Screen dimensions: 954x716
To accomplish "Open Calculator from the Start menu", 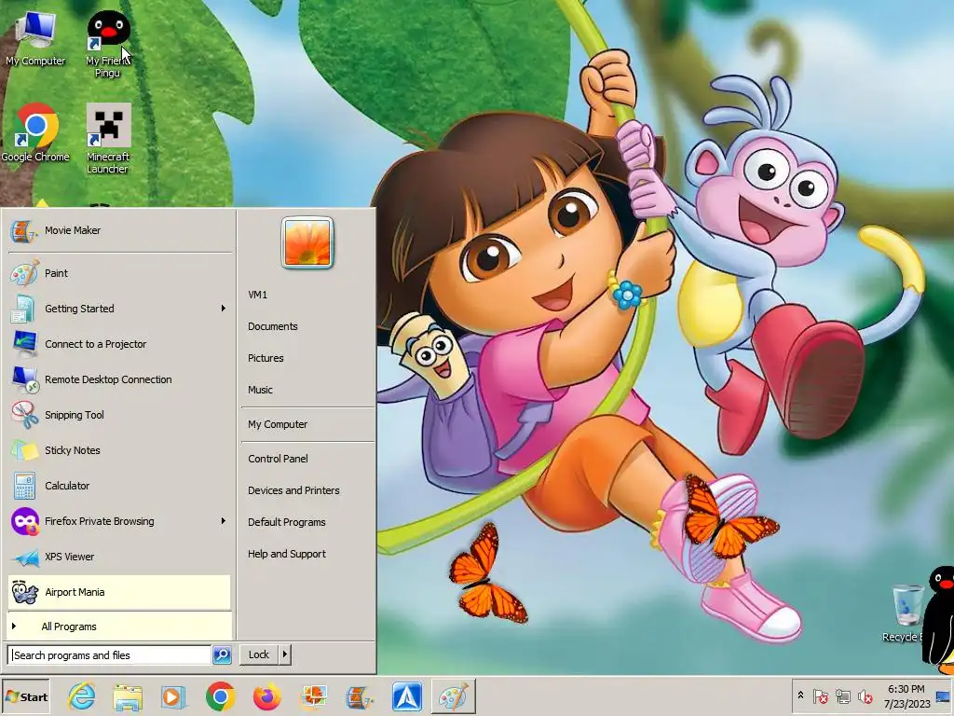I will click(119, 485).
